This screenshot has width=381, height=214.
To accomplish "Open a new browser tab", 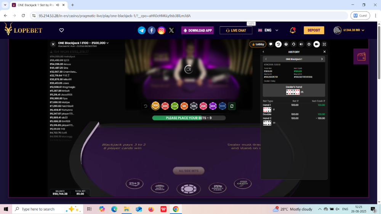I will (x=73, y=5).
